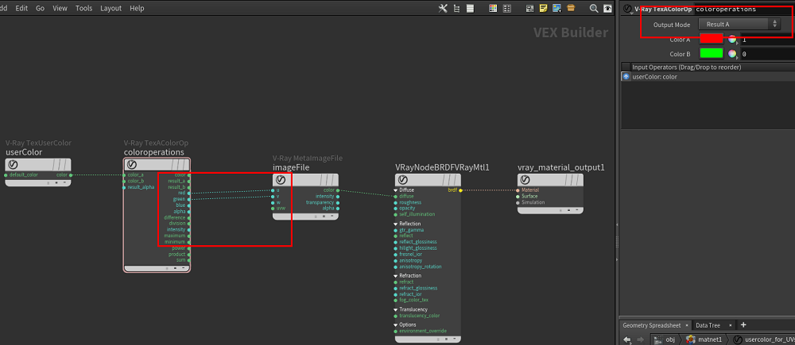The image size is (795, 345).
Task: Add a background image to network
Action: click(557, 8)
